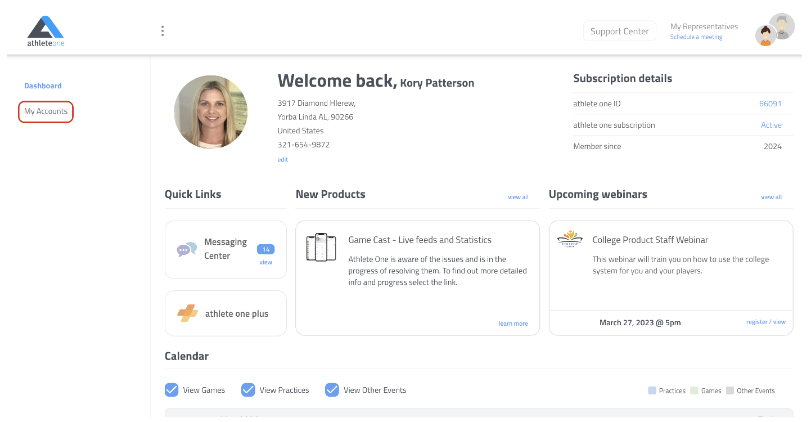
Task: Uncheck the View Practices checkbox
Action: 248,390
